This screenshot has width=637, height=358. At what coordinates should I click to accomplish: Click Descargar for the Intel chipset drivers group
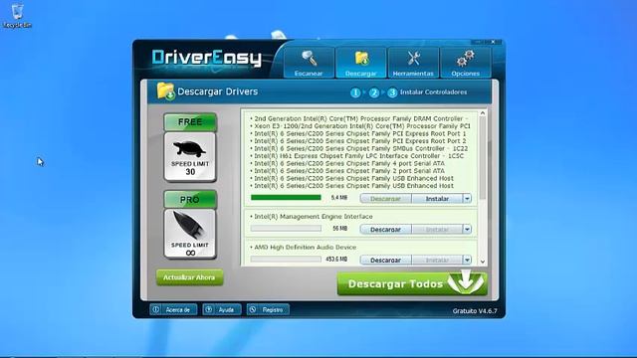[x=385, y=199]
